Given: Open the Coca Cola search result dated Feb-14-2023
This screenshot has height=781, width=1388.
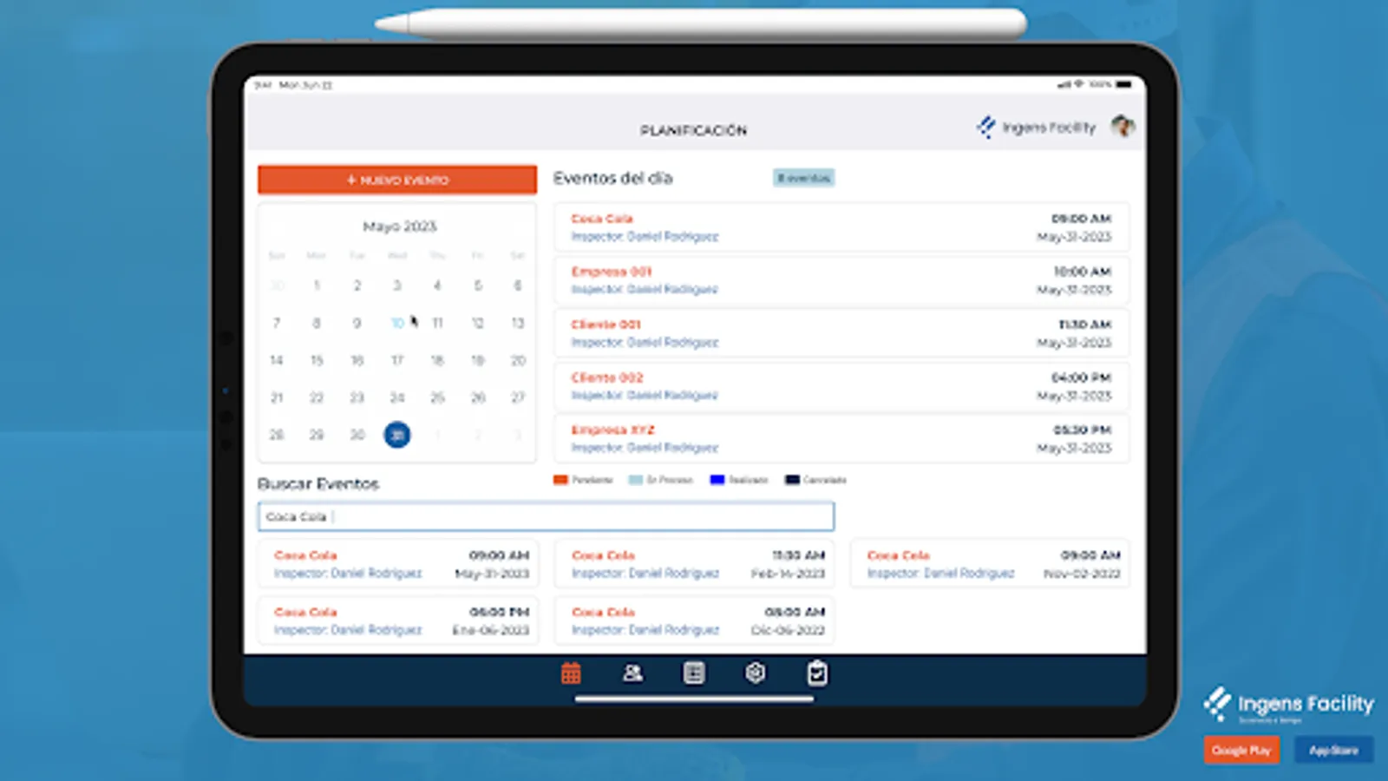Looking at the screenshot, I should (694, 564).
